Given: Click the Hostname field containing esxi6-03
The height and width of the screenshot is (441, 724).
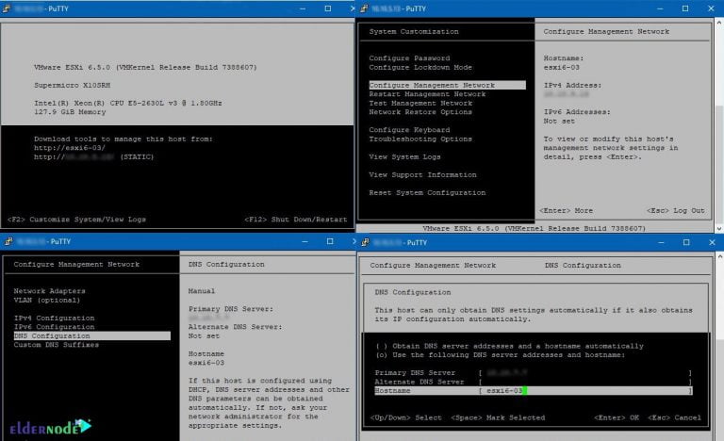Looking at the screenshot, I should [585, 391].
